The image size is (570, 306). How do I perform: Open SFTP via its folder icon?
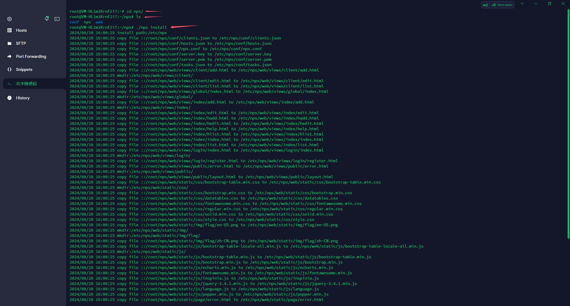click(x=9, y=43)
